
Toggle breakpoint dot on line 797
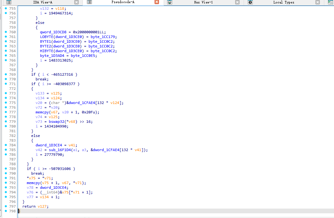[6, 206]
